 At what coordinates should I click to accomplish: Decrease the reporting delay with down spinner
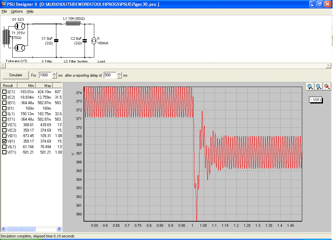click(119, 77)
